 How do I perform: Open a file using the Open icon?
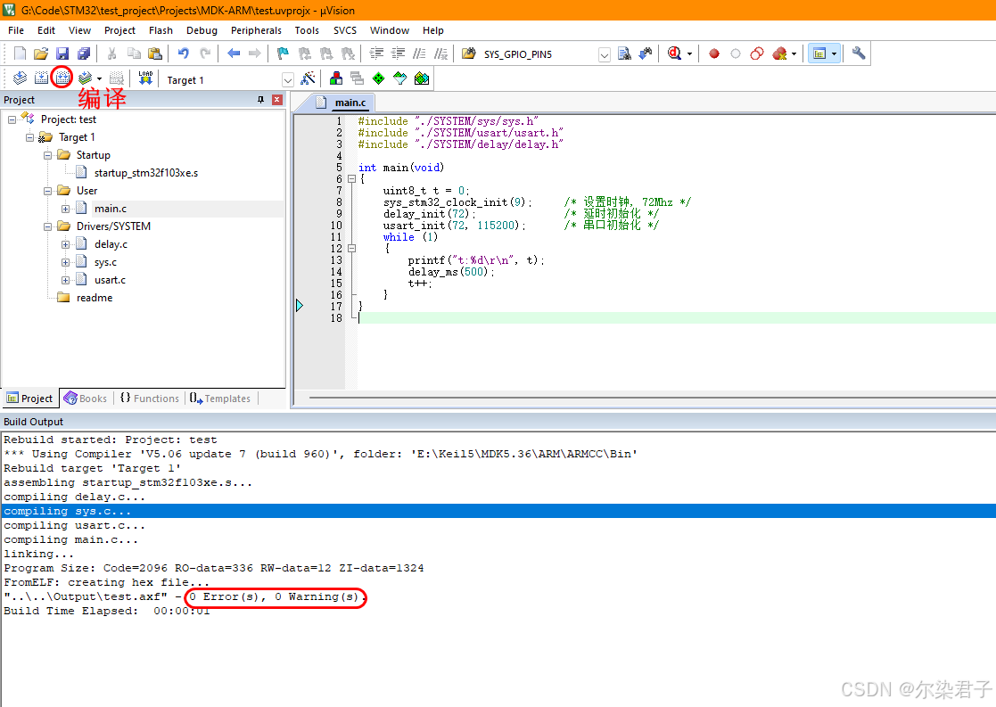41,54
